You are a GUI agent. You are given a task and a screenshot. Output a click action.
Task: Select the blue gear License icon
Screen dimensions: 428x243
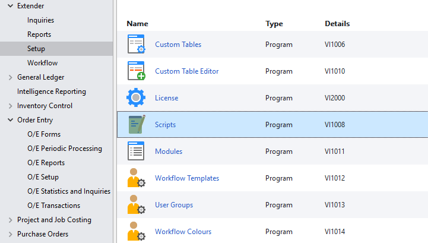coord(136,97)
